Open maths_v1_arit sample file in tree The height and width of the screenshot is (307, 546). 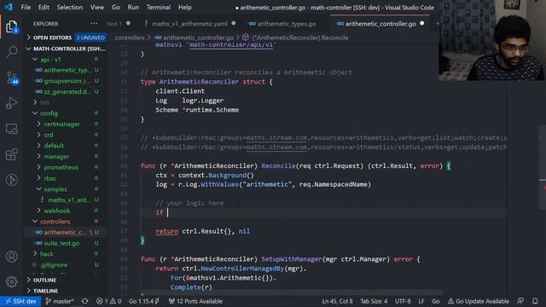coord(69,200)
